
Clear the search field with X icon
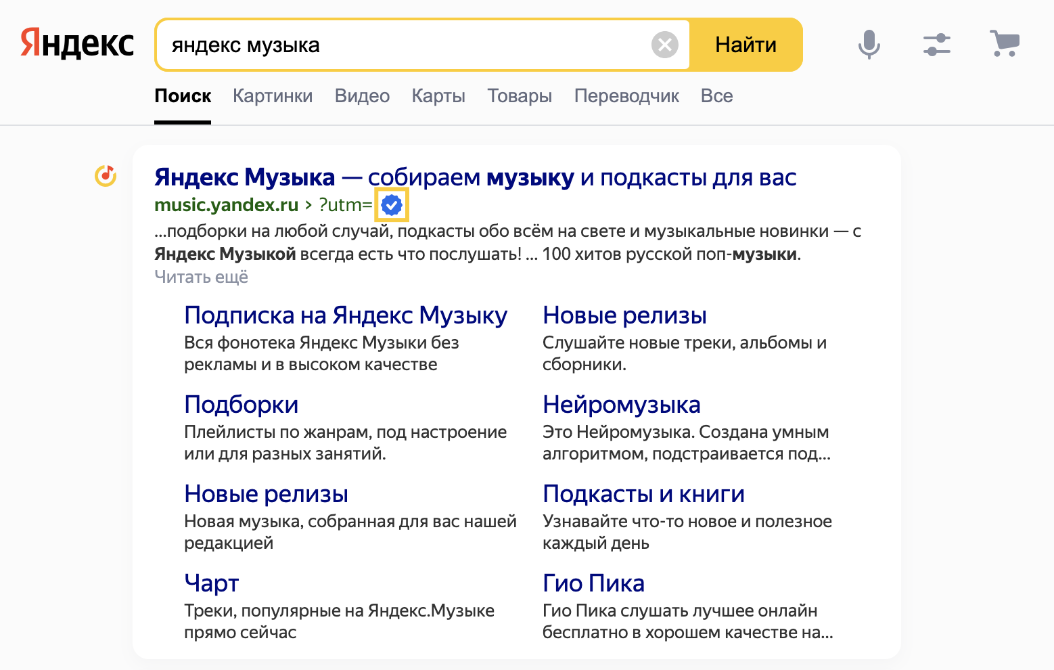pyautogui.click(x=664, y=45)
